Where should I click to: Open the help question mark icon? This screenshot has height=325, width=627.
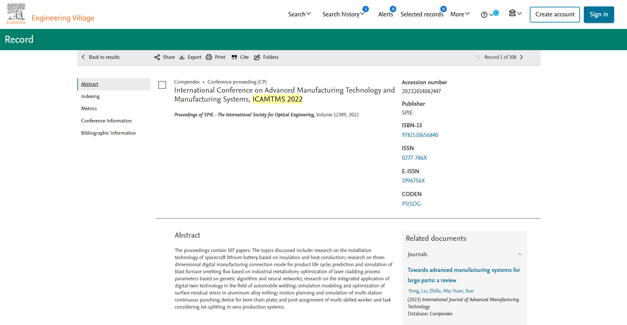coord(484,14)
